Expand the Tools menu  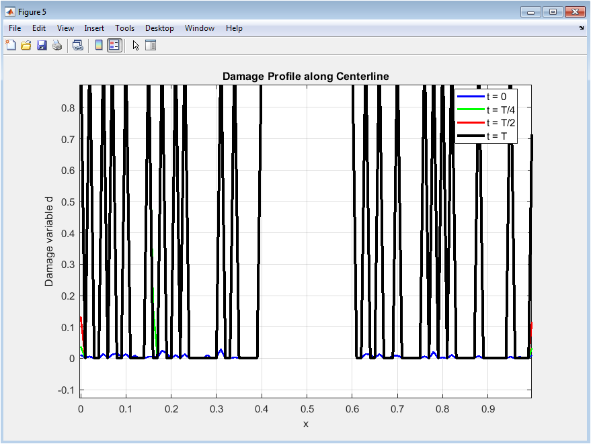point(124,28)
